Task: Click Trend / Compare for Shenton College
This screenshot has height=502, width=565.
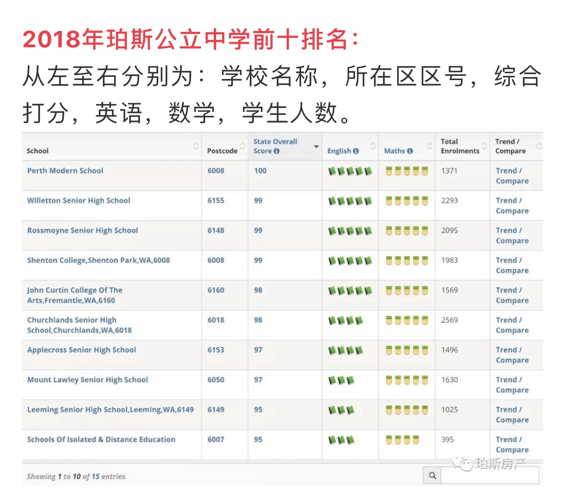Action: coord(512,265)
